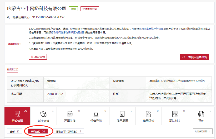Click the 企业类型 label cell
216x139 pixels.
click(128, 83)
